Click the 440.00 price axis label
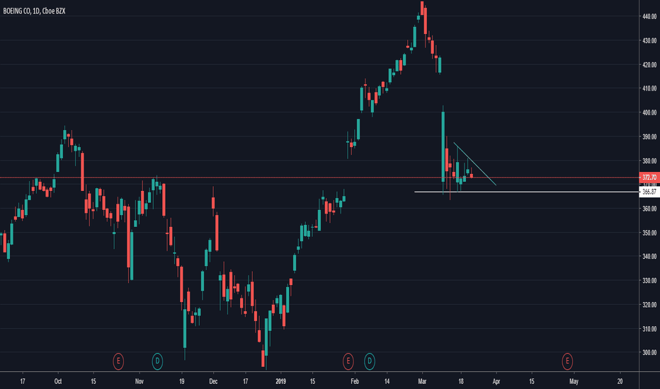The width and height of the screenshot is (660, 389). 649,16
